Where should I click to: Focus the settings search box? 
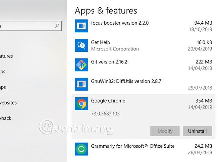pos(30,26)
